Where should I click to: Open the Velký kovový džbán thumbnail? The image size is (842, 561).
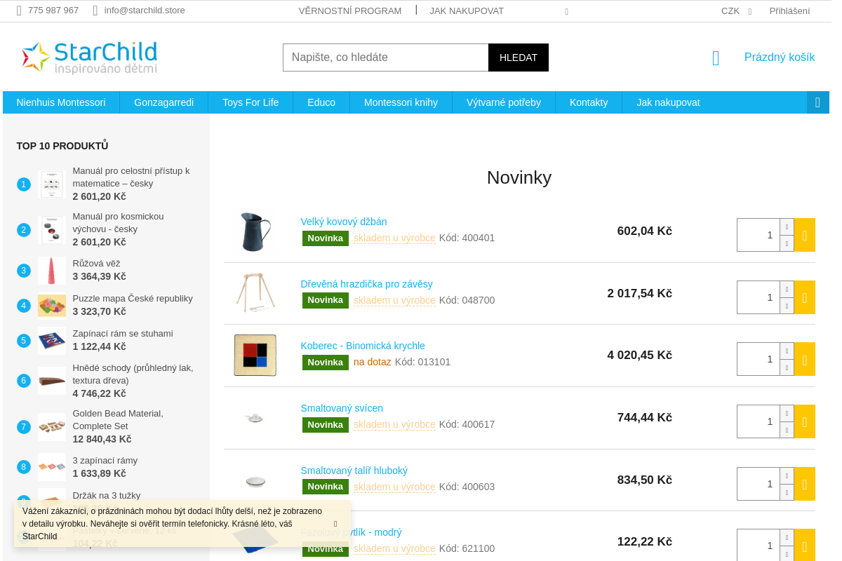pos(255,231)
